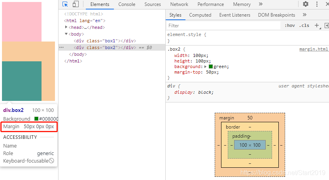This screenshot has height=180, width=329.
Task: Click the element.style rule block
Action: click(x=248, y=38)
